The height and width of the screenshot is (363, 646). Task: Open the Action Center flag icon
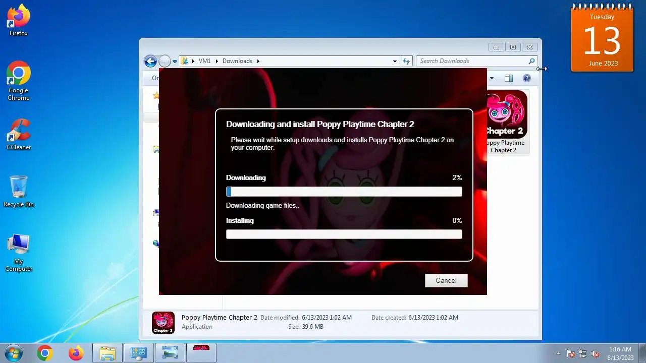tap(571, 353)
